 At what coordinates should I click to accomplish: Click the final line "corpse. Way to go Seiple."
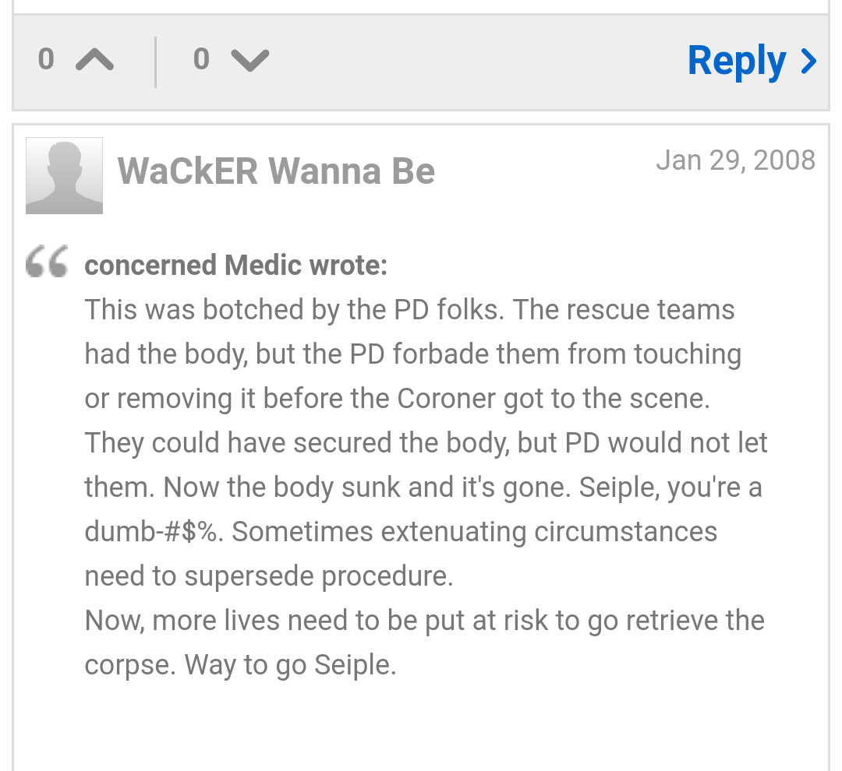click(240, 665)
